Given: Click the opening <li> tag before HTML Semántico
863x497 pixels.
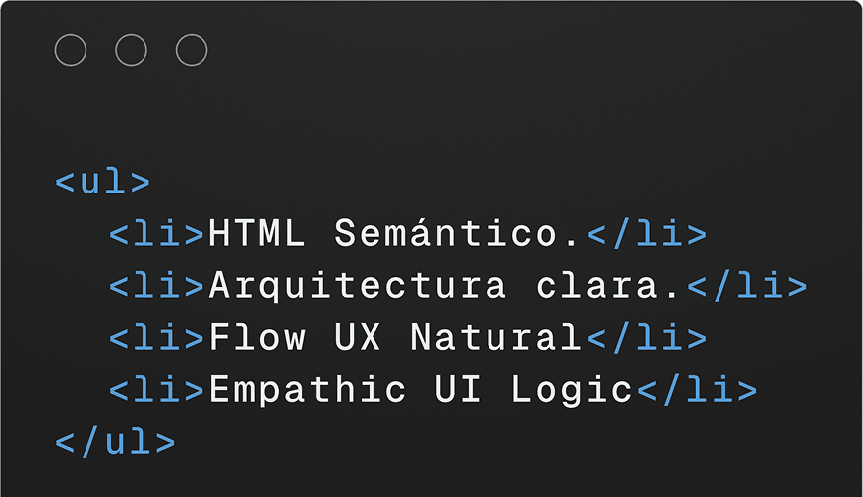Looking at the screenshot, I should coord(157,234).
